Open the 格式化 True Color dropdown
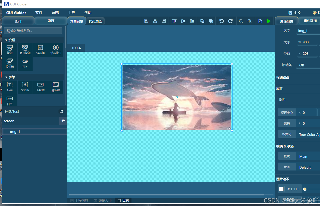This screenshot has width=320, height=206. [x=308, y=134]
